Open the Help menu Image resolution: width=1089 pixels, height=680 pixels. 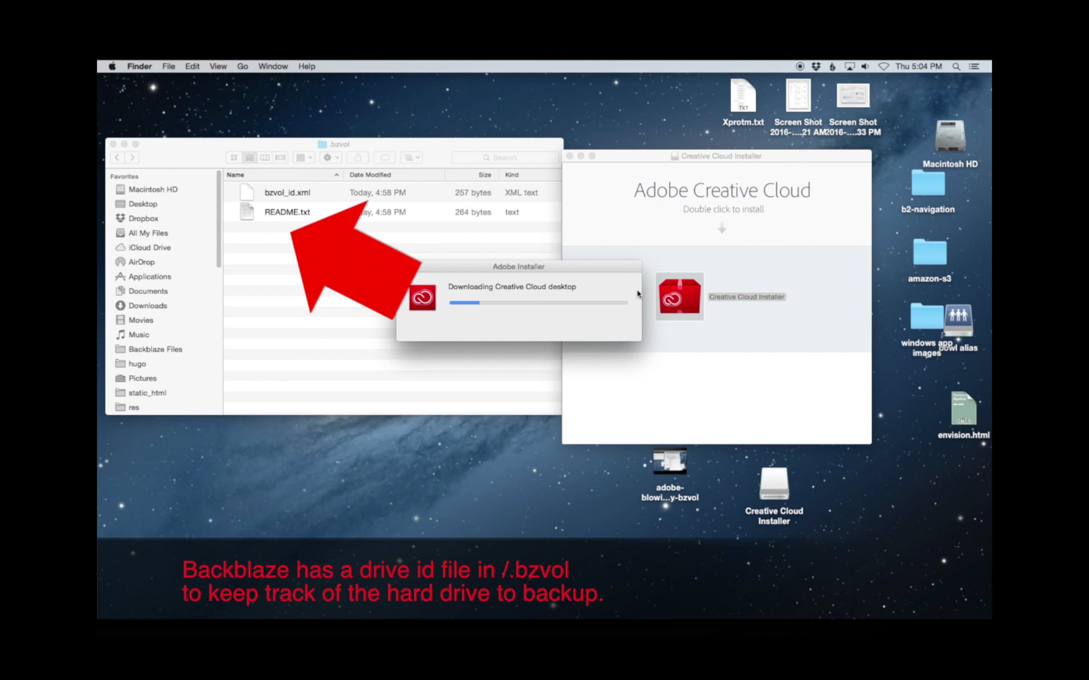tap(307, 66)
